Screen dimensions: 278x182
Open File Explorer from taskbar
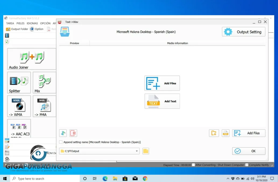(x=115, y=179)
